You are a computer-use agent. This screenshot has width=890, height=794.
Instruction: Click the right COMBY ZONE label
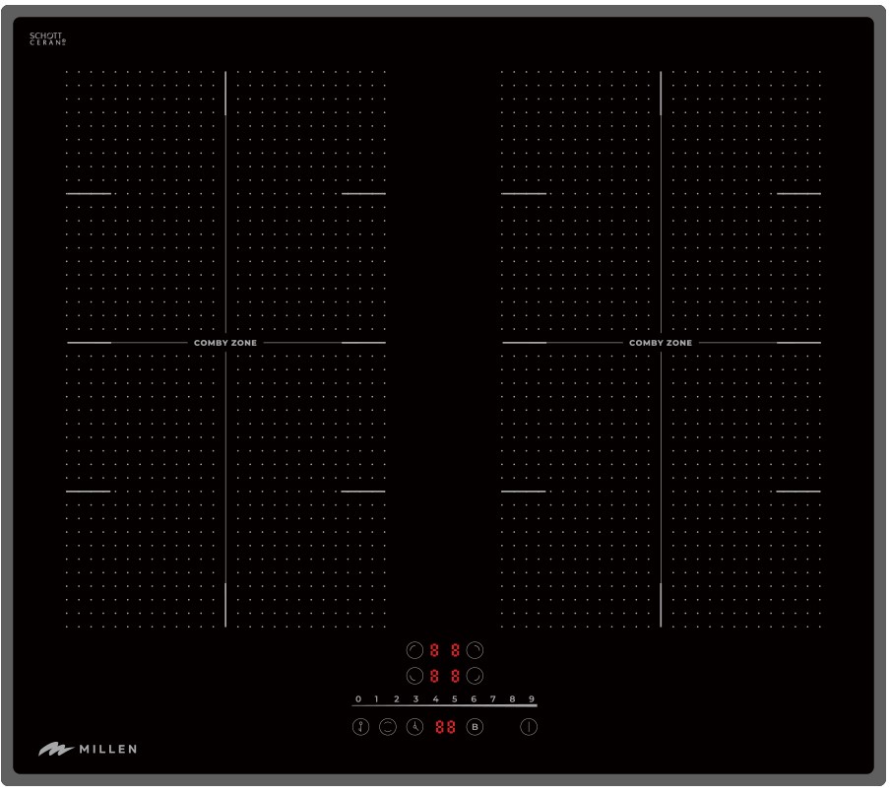point(661,343)
